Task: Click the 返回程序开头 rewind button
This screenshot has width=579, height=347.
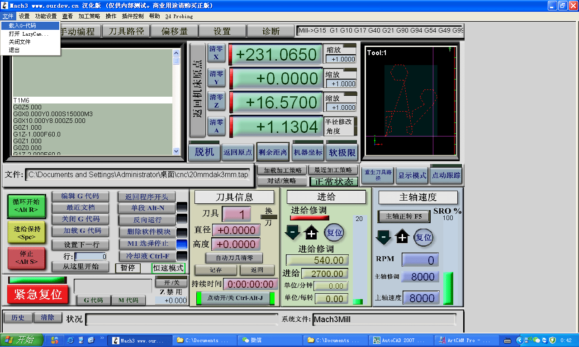Action: [147, 197]
